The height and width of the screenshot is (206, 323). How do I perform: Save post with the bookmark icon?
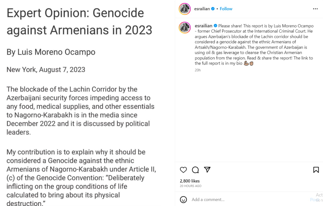point(316,170)
